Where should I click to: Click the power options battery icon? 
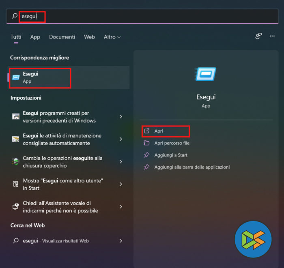point(15,161)
